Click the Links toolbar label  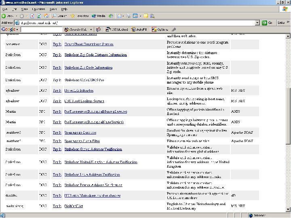[x=281, y=23]
